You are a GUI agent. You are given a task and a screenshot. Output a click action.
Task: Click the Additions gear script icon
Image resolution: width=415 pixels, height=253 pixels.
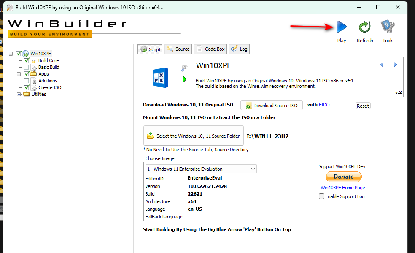pyautogui.click(x=34, y=81)
